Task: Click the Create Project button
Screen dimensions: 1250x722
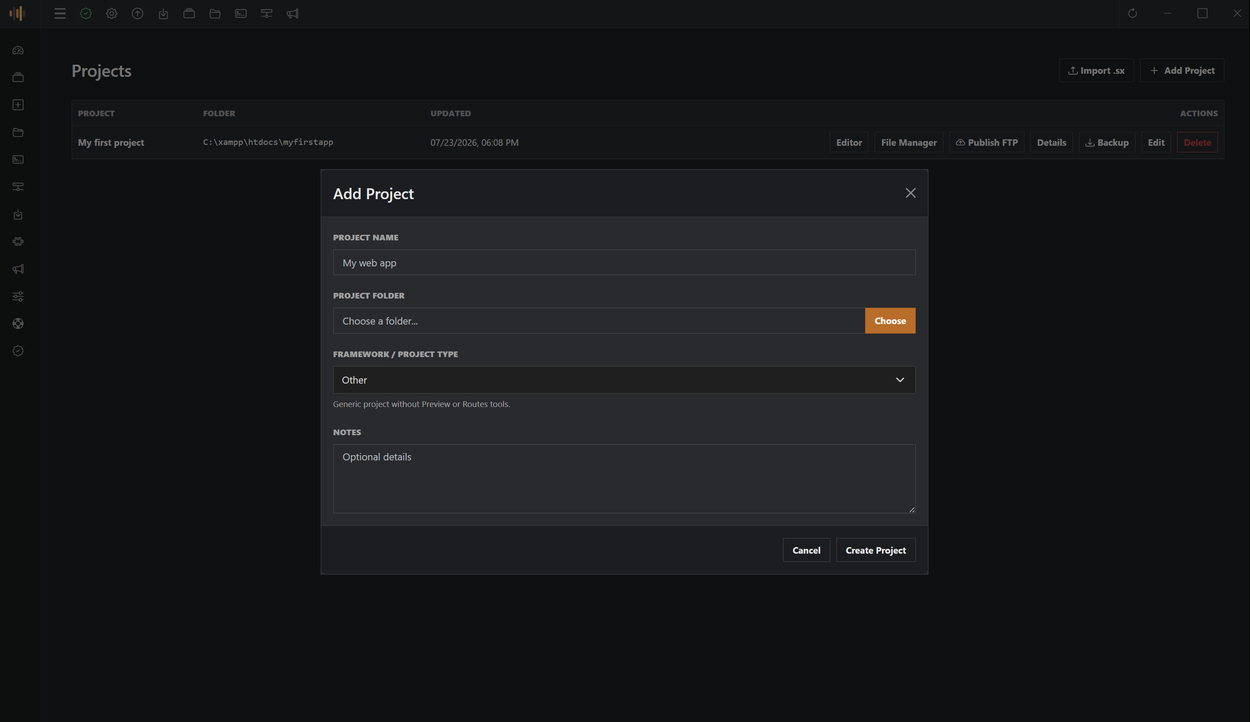Action: click(875, 550)
